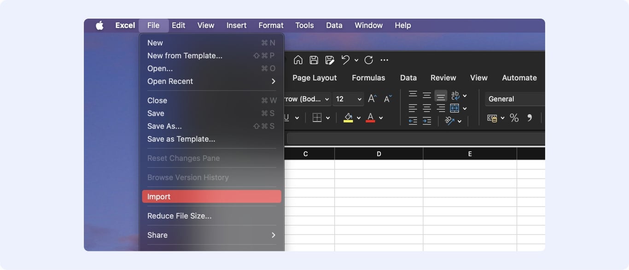Viewport: 629px width, 270px height.
Task: Open the Borders dropdown arrow
Action: click(x=327, y=118)
